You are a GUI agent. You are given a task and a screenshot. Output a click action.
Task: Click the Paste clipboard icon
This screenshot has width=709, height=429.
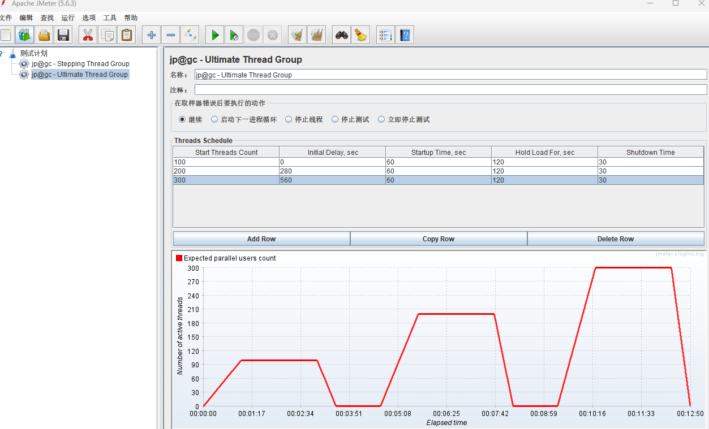[x=126, y=35]
